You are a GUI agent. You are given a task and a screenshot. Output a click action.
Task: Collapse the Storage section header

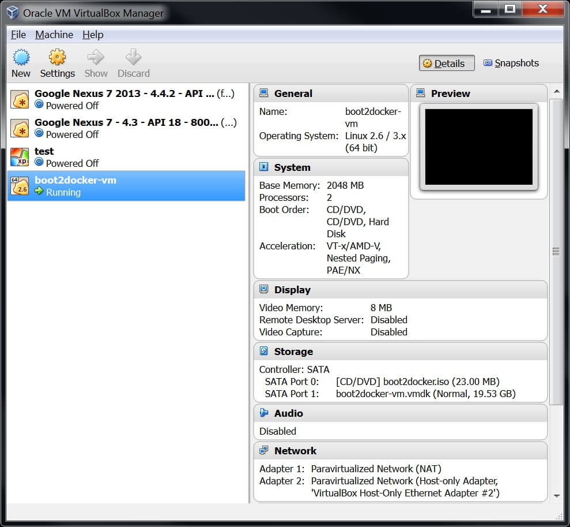[x=400, y=352]
